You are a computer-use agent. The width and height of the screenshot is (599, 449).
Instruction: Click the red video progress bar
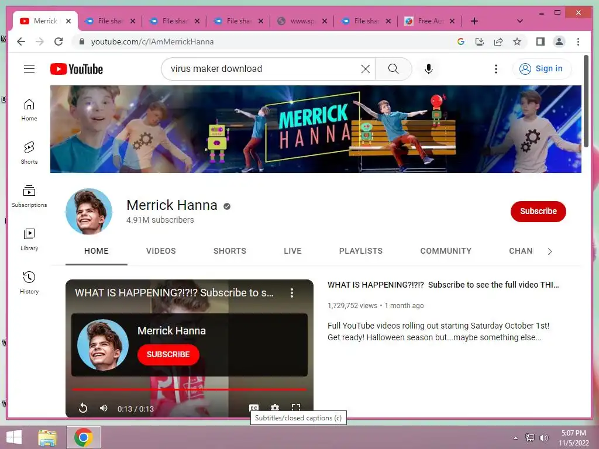[190, 389]
